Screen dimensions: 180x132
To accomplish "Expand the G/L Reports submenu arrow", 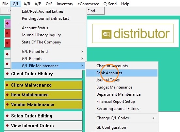I will click(x=82, y=59).
